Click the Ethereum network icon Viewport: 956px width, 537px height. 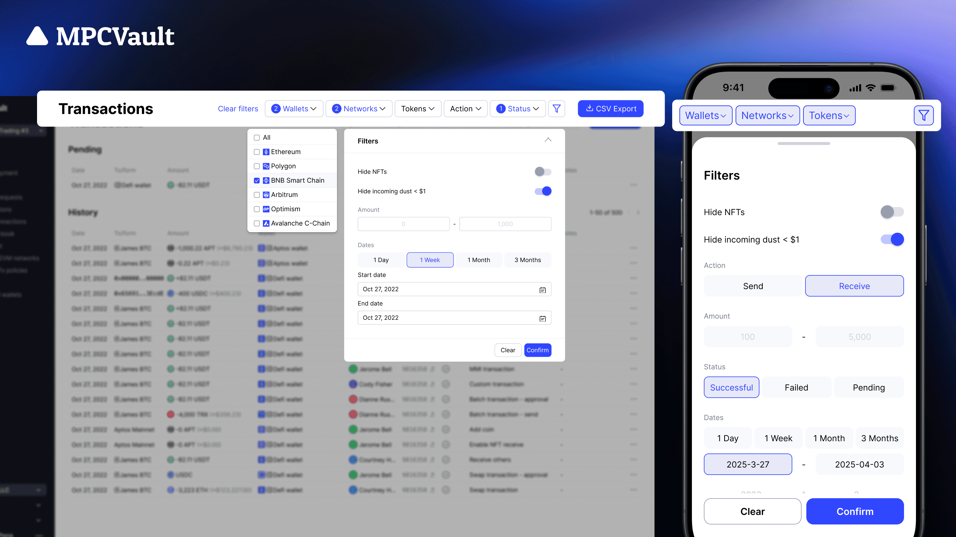tap(266, 152)
